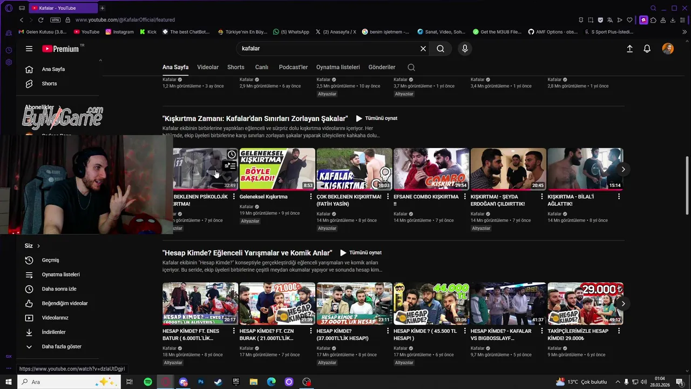
Task: Open Instagram bookmark
Action: [x=119, y=32]
